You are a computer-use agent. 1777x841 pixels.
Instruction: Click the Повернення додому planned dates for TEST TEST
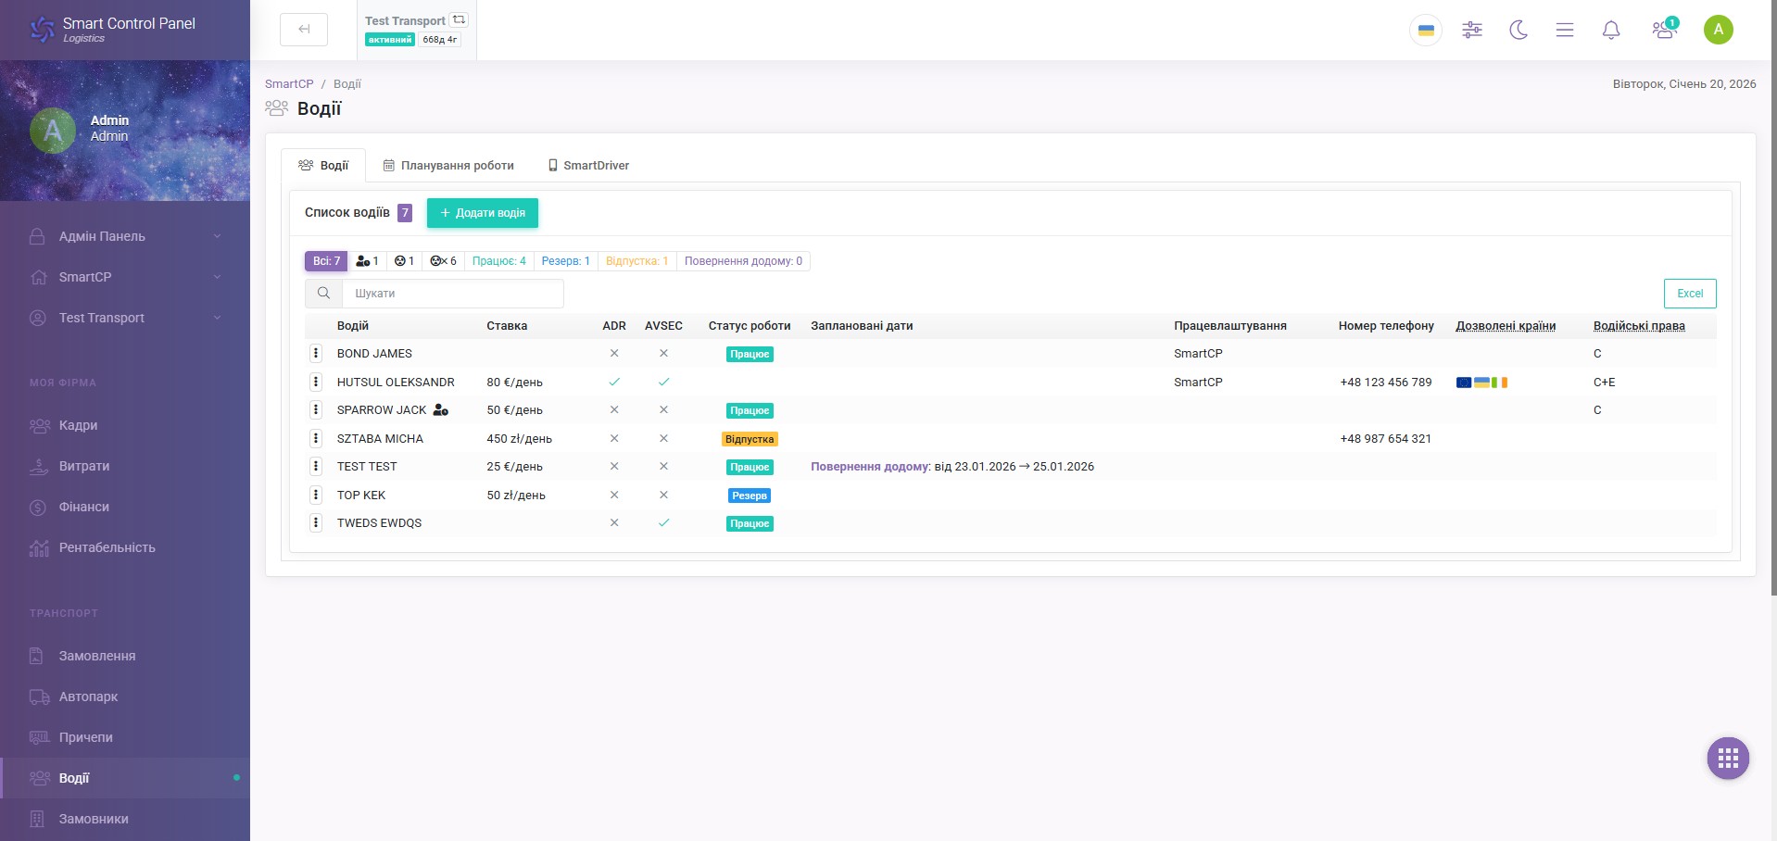click(952, 467)
